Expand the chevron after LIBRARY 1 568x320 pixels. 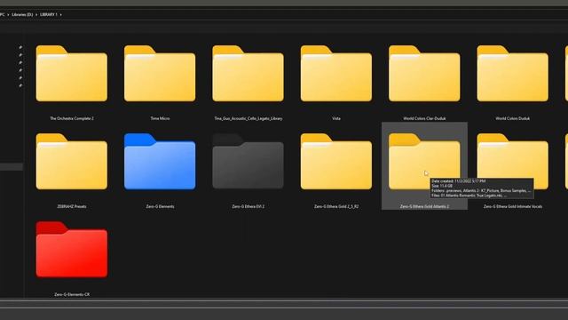pos(61,14)
